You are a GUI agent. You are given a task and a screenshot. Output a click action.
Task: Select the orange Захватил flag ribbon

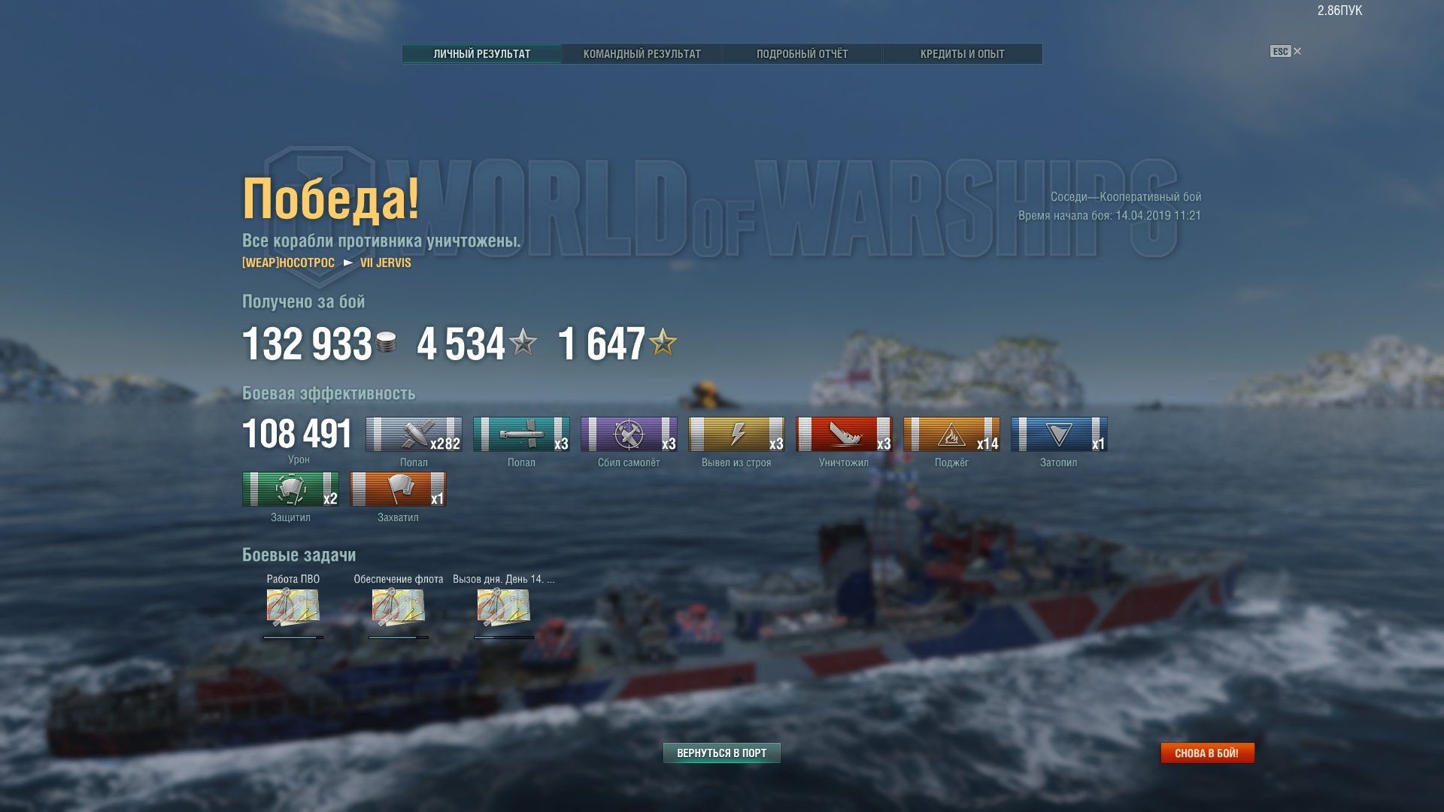tap(398, 489)
